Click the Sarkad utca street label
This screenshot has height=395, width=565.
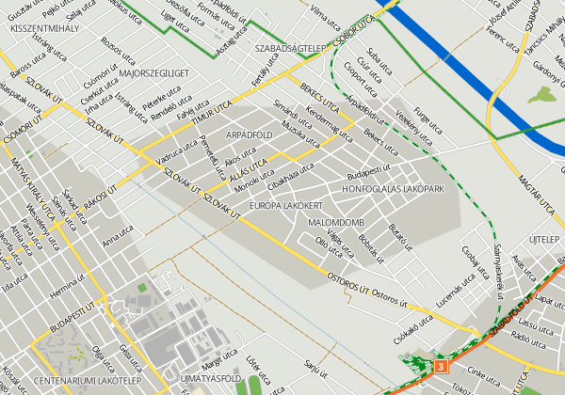click(x=75, y=207)
